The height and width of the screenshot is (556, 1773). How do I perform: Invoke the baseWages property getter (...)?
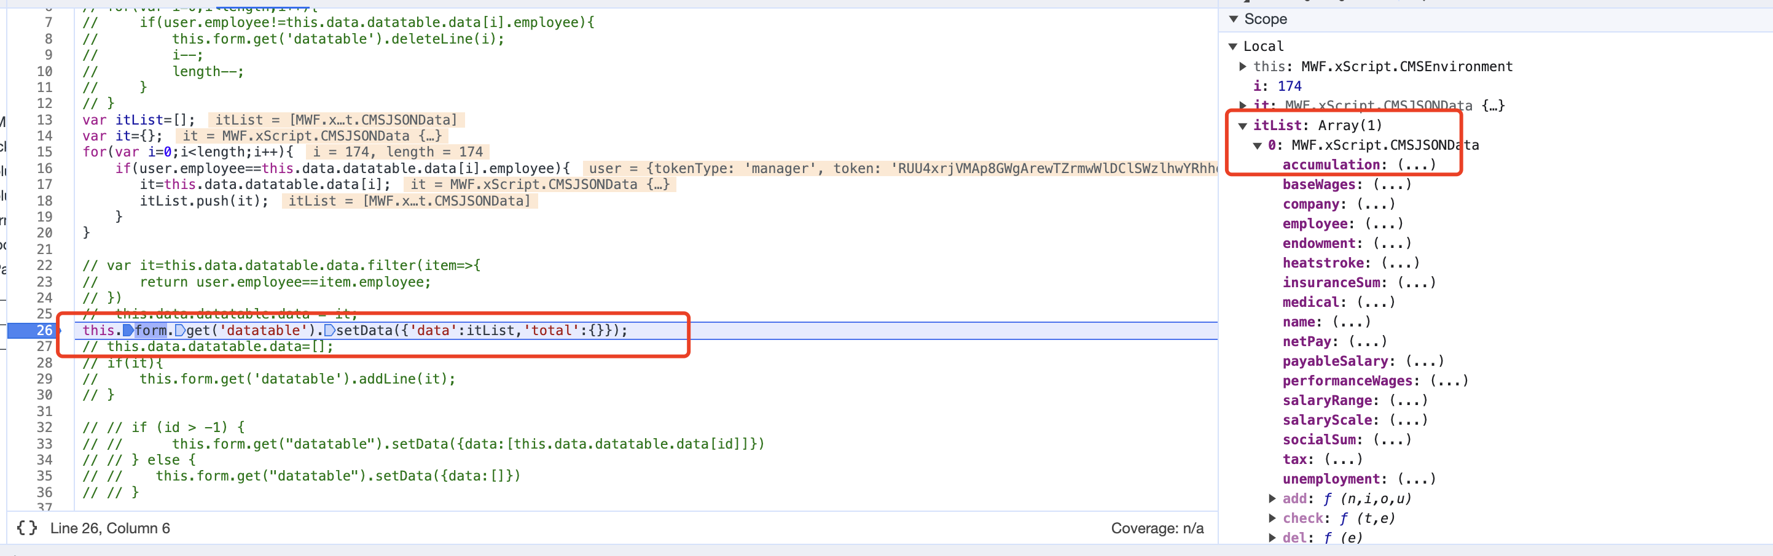coord(1391,185)
